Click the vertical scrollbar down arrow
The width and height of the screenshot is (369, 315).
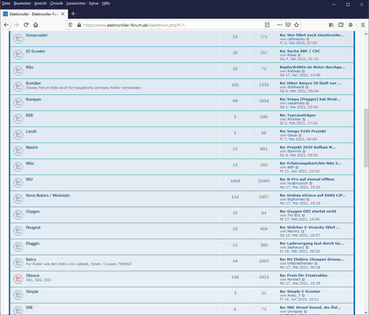tap(366, 312)
